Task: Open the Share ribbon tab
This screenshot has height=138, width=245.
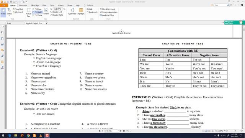Action: pos(70,5)
